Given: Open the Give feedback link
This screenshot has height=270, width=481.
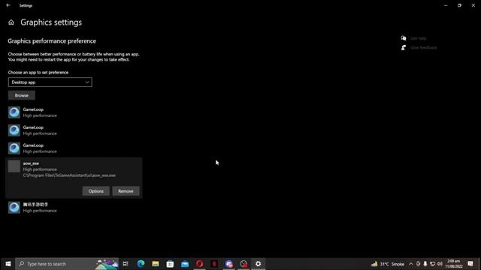Looking at the screenshot, I should pyautogui.click(x=423, y=47).
